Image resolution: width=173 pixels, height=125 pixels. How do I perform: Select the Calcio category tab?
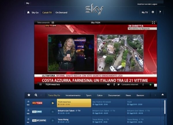click(x=100, y=95)
